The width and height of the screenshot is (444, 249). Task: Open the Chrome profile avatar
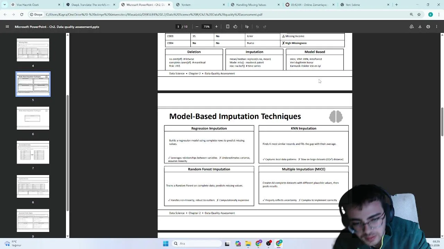430,15
